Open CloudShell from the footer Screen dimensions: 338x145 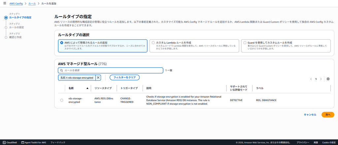click(10, 142)
